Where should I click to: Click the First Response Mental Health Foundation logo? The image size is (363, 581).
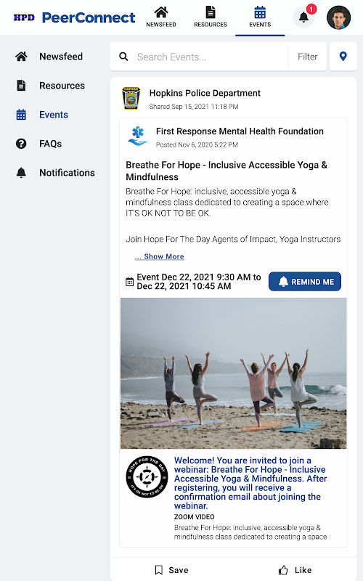(x=137, y=136)
